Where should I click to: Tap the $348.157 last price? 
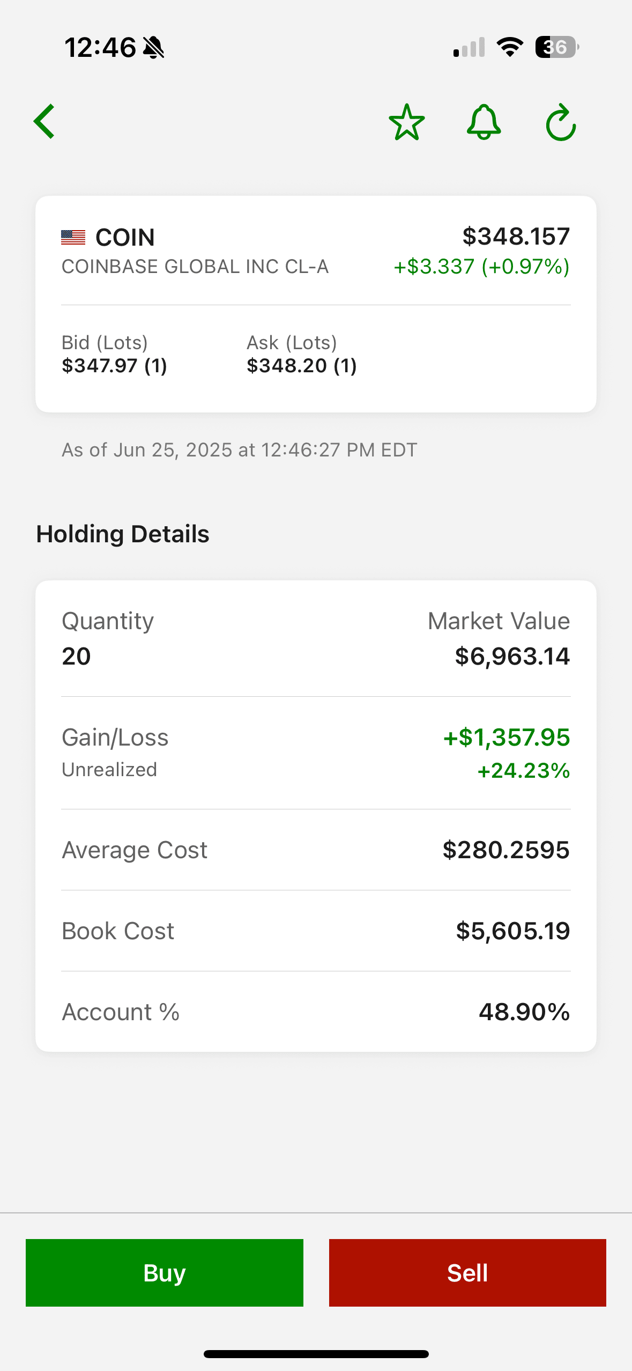516,236
